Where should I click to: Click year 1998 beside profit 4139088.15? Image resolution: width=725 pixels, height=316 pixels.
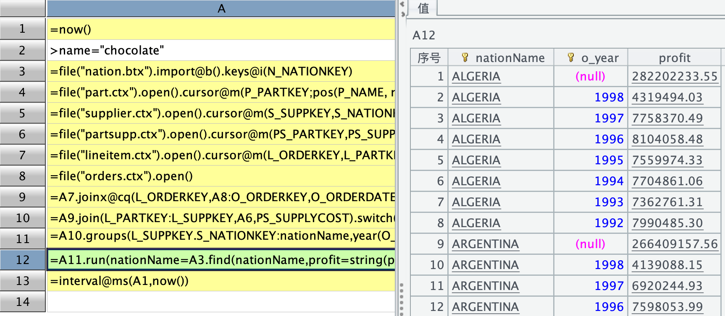coord(609,265)
